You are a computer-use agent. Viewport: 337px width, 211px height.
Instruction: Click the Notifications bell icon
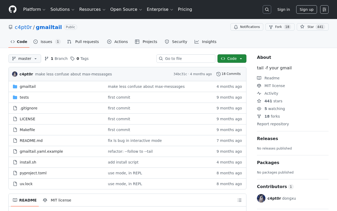click(236, 27)
